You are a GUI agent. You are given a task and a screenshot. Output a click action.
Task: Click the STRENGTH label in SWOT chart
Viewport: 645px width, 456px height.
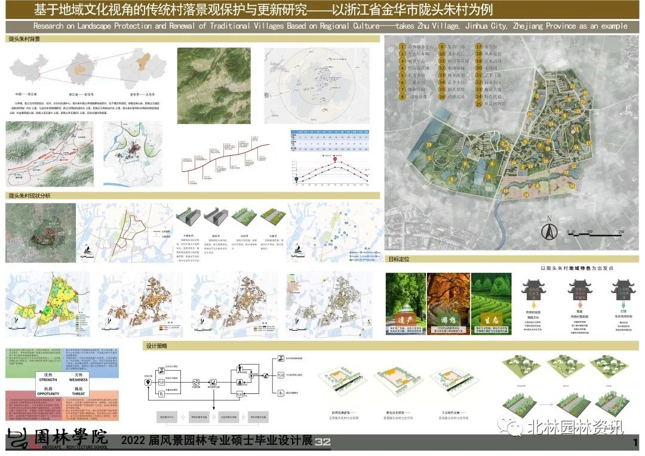(48, 380)
